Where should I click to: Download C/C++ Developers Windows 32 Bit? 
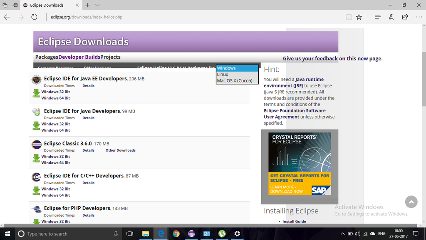coord(56,189)
